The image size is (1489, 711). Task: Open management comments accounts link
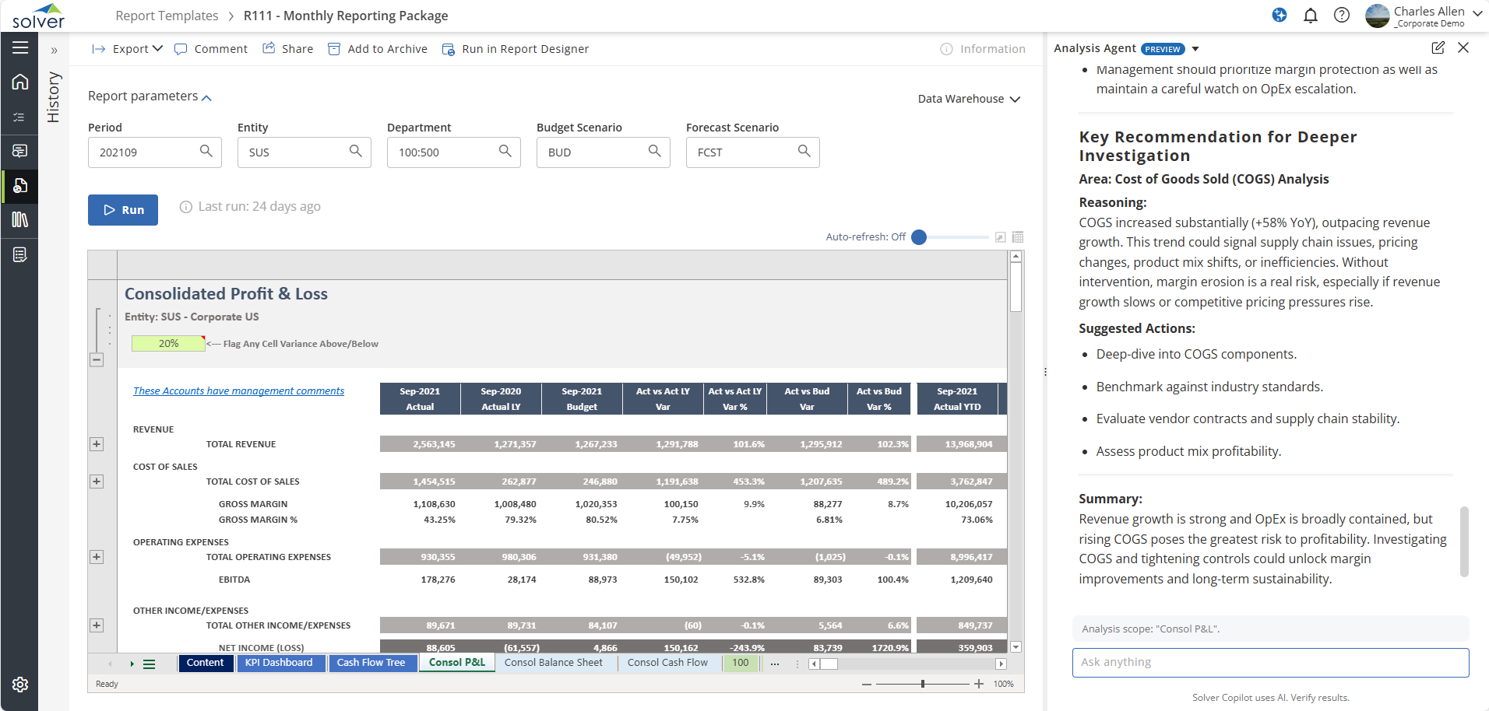pos(238,391)
